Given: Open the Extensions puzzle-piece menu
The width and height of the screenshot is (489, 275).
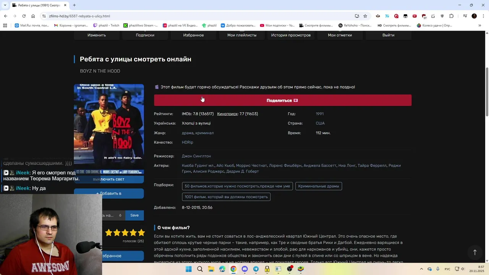Looking at the screenshot, I should [x=452, y=16].
